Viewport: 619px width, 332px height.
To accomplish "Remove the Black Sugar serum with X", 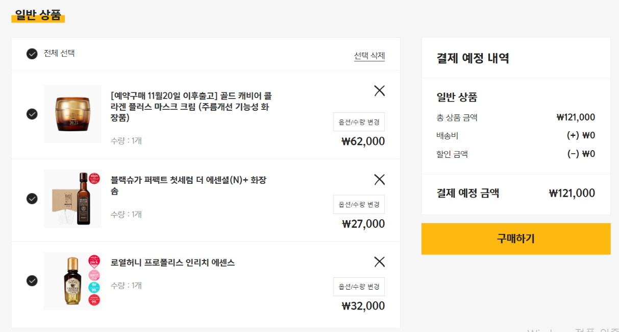I will (379, 179).
